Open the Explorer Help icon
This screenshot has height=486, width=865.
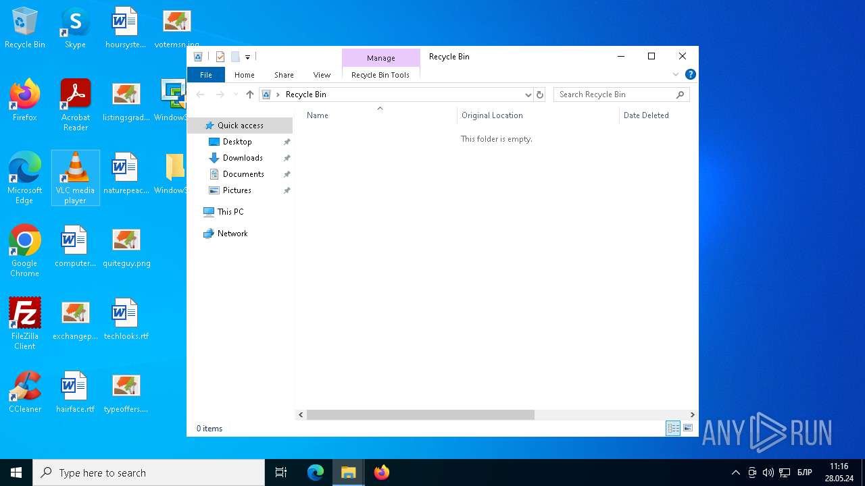pos(690,74)
